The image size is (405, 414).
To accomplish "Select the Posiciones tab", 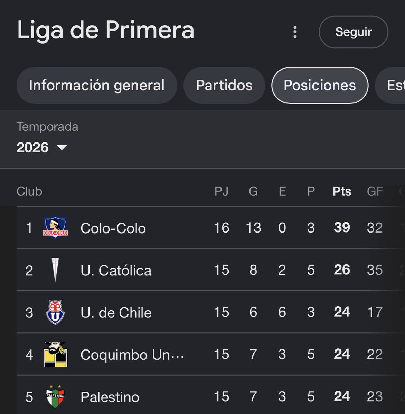I will point(320,85).
